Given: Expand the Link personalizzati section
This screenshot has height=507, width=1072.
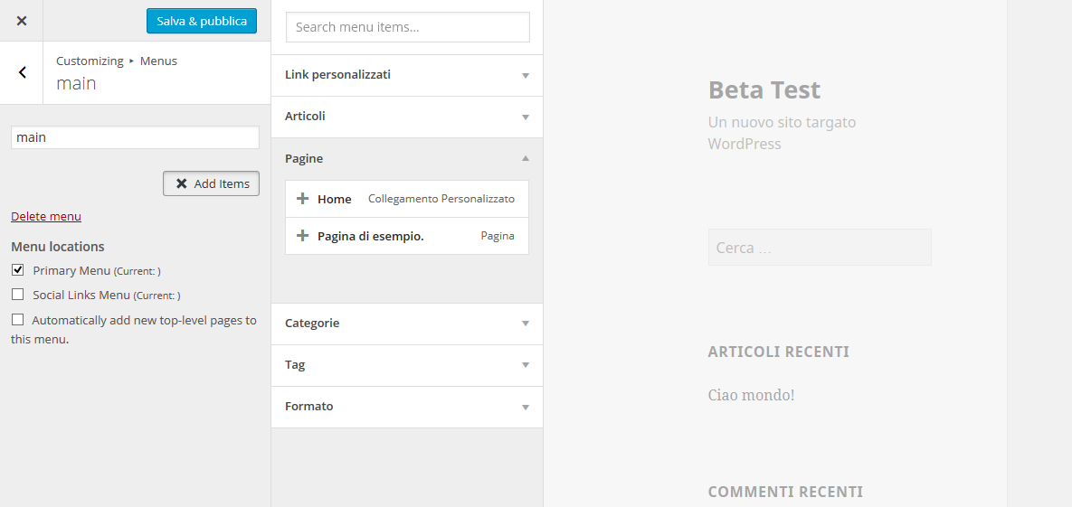Looking at the screenshot, I should pyautogui.click(x=525, y=75).
